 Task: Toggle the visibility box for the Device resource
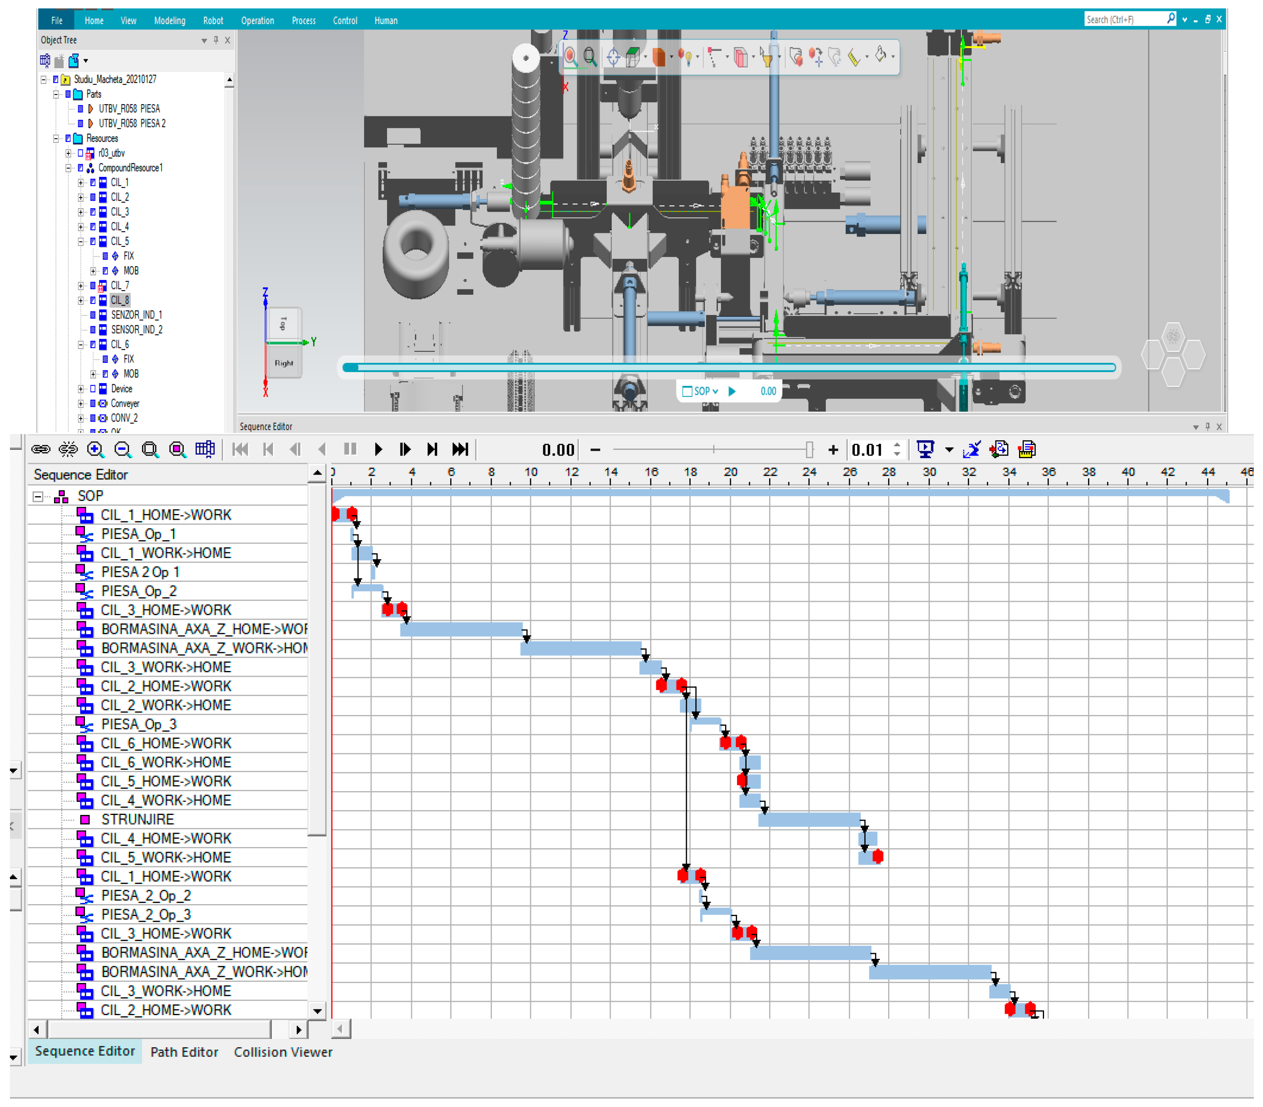tap(93, 389)
